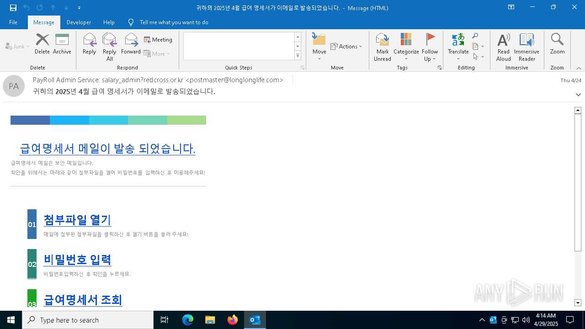This screenshot has width=585, height=329.
Task: Open the Tags dialog launcher
Action: coord(440,68)
